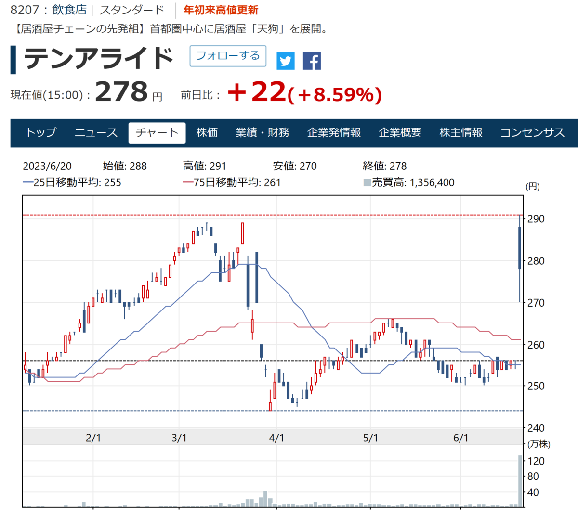This screenshot has width=578, height=517.
Task: Click the tall volume bar at far right
Action: (520, 481)
